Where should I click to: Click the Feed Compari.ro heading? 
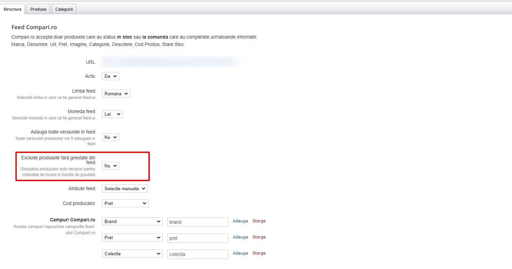[34, 27]
